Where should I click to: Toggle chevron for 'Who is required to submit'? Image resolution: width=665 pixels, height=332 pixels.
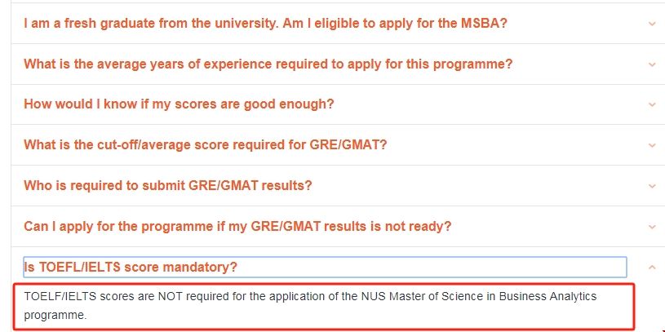point(651,186)
